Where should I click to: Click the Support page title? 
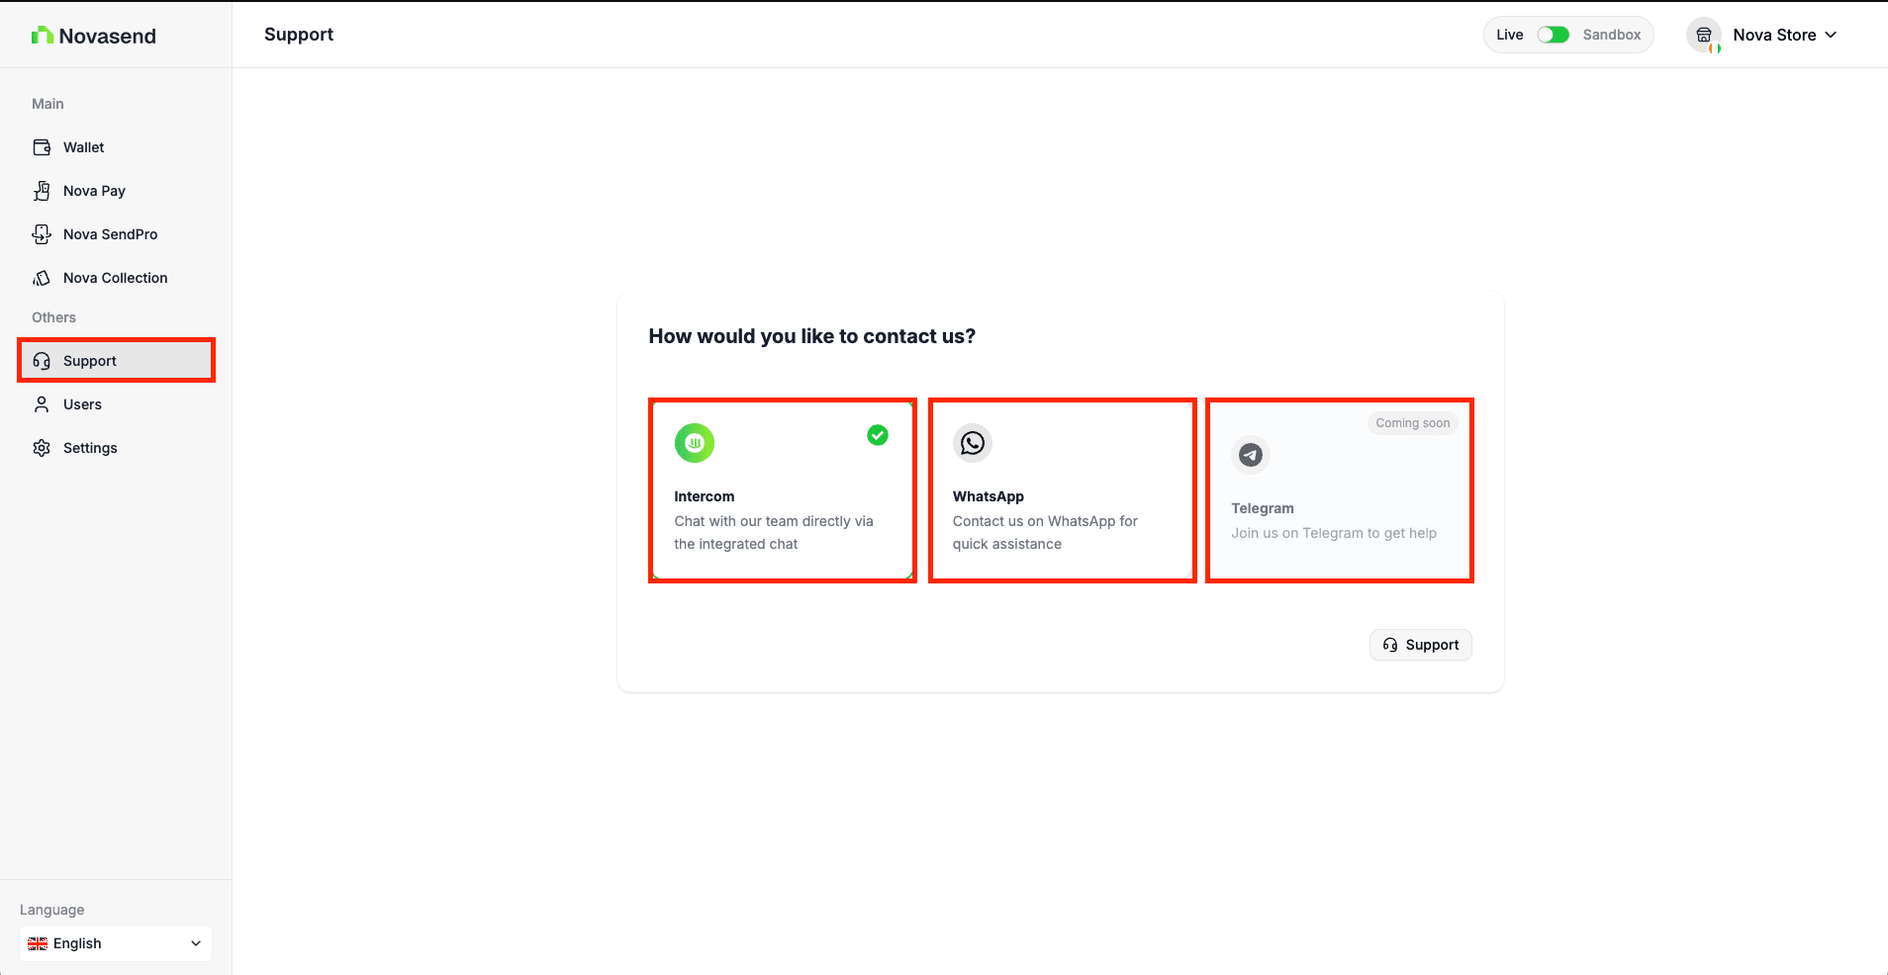point(299,35)
